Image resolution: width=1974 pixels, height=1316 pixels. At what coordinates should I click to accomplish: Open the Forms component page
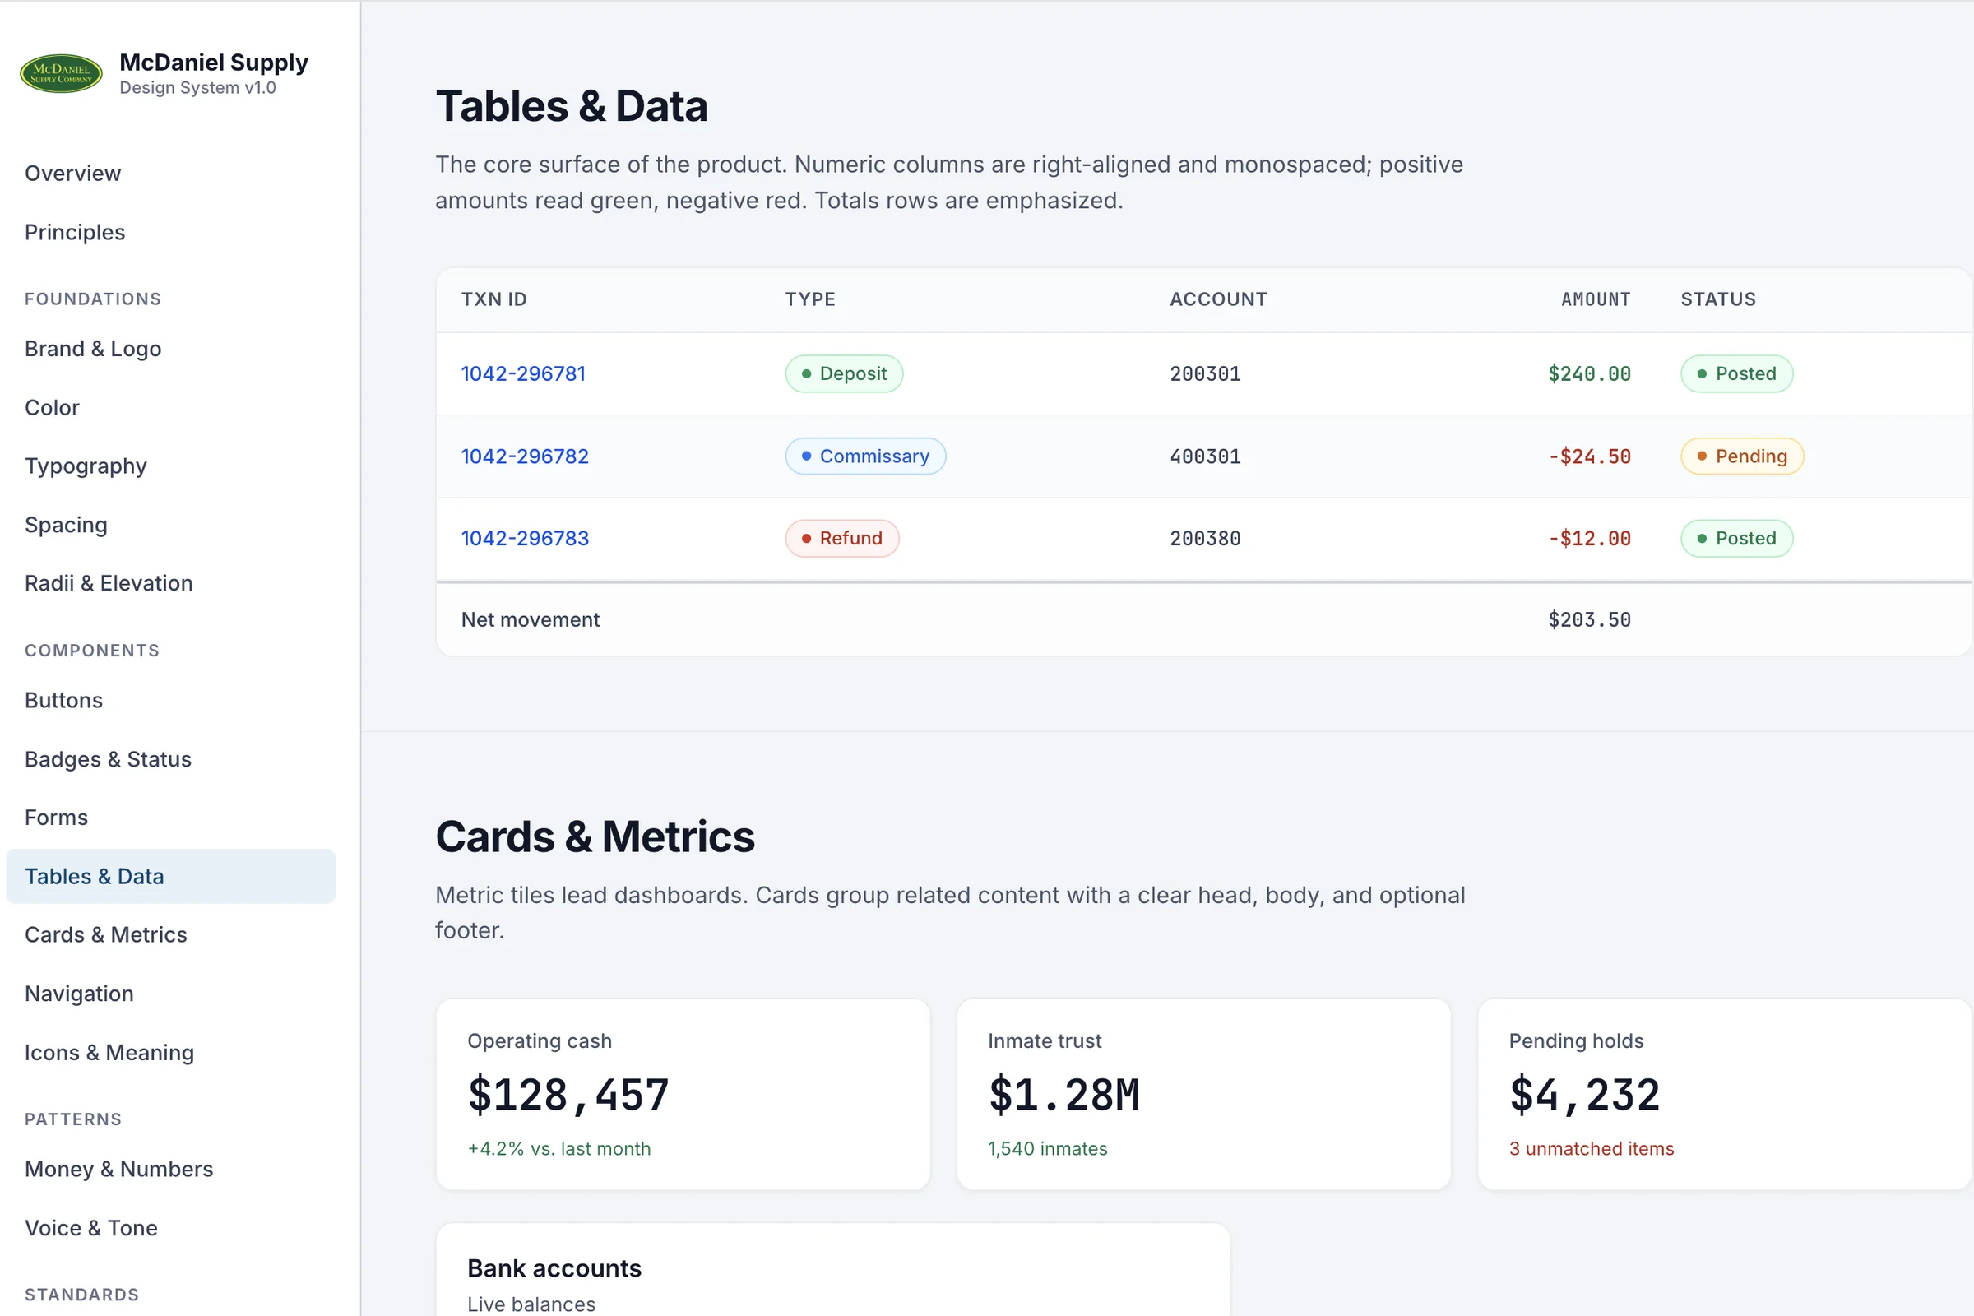pos(56,818)
